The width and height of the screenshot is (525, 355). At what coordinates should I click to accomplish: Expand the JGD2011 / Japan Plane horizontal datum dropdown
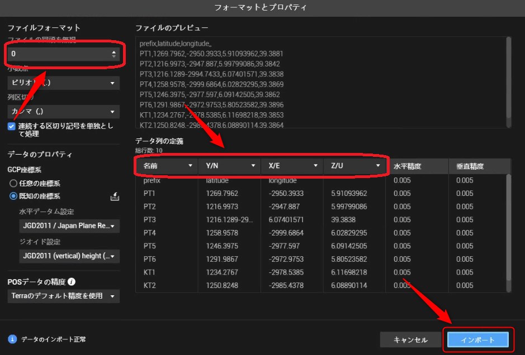tap(69, 226)
